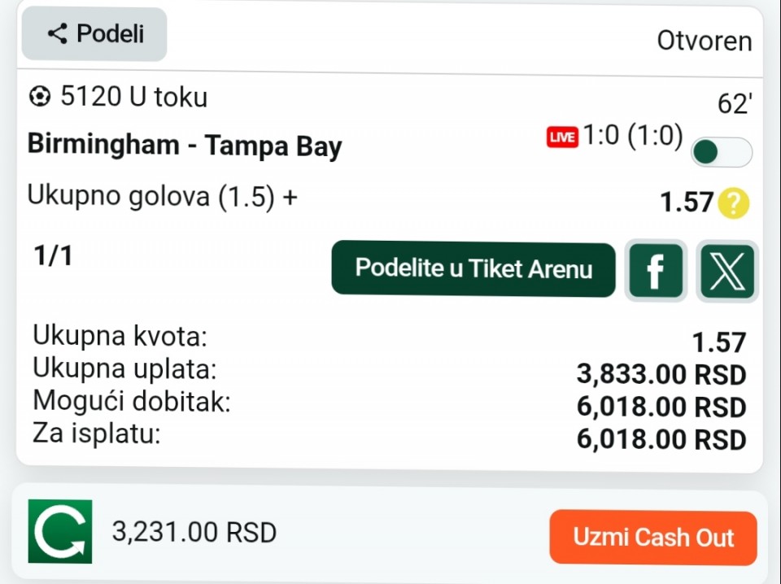
Task: Click the Otvoren ticket status label
Action: [705, 41]
